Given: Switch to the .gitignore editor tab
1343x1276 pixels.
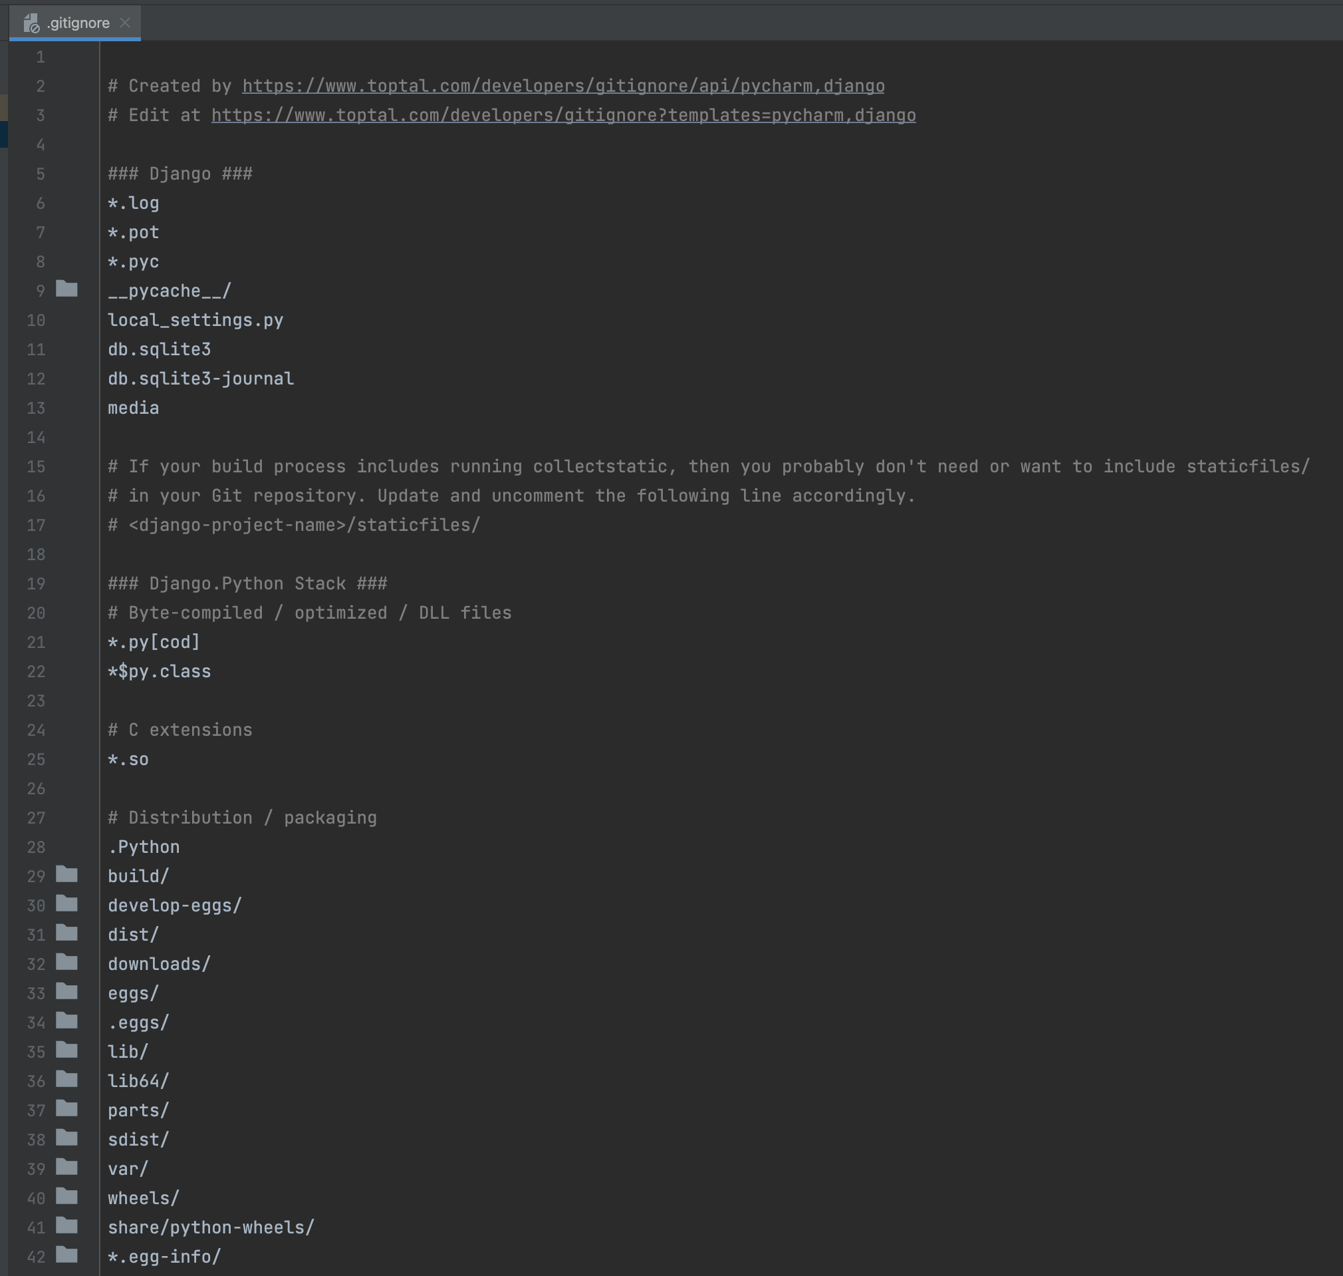Looking at the screenshot, I should (x=78, y=24).
